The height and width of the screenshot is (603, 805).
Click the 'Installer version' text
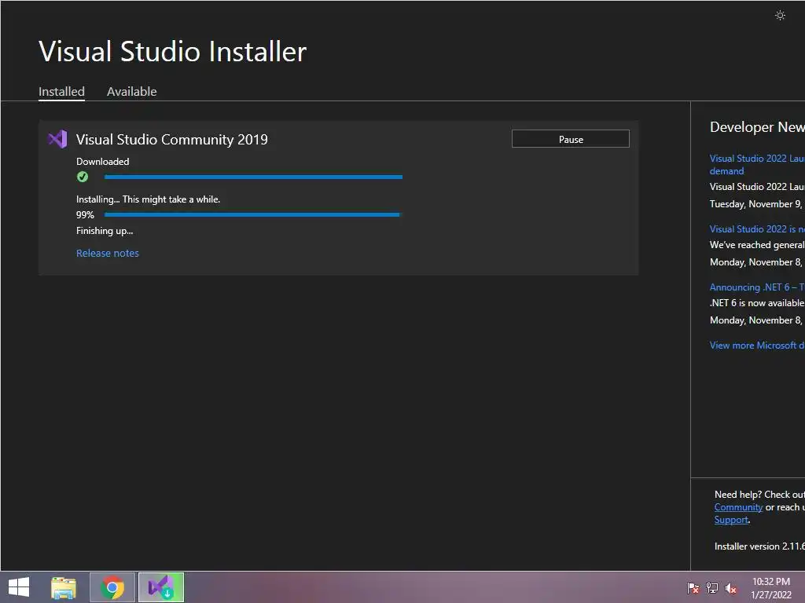(x=759, y=546)
